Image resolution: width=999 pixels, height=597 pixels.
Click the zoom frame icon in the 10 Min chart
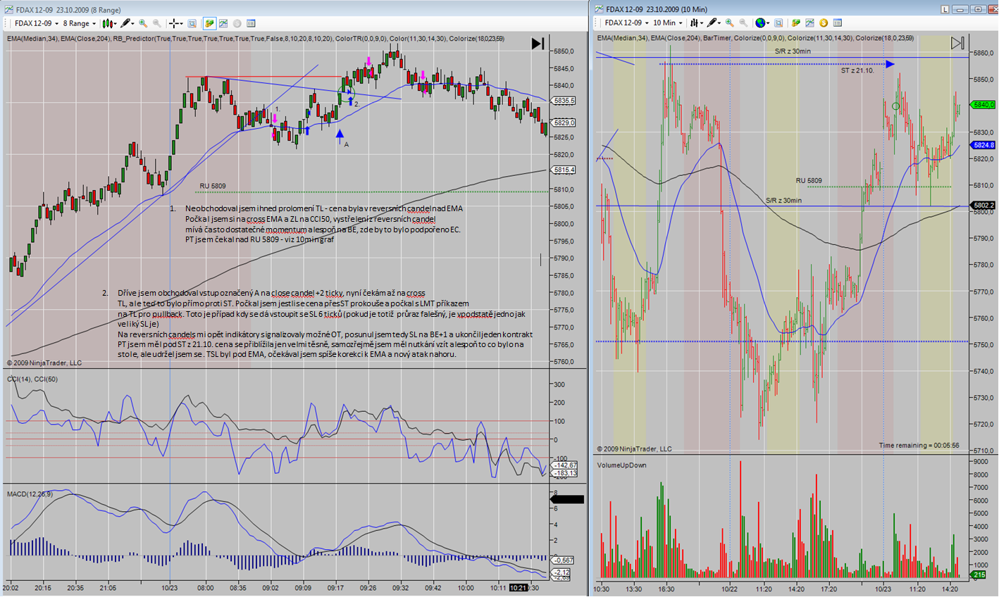tap(778, 23)
